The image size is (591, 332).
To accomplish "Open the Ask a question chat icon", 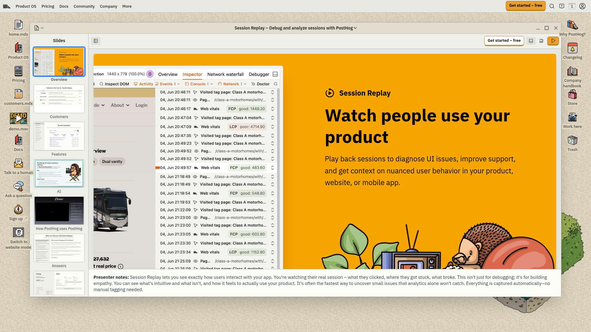I will (x=18, y=189).
